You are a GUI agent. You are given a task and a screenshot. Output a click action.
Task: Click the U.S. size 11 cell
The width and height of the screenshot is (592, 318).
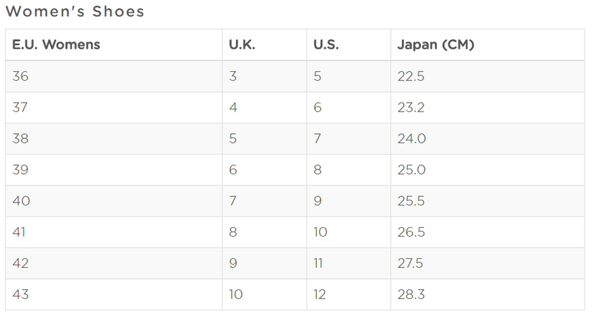click(x=349, y=263)
